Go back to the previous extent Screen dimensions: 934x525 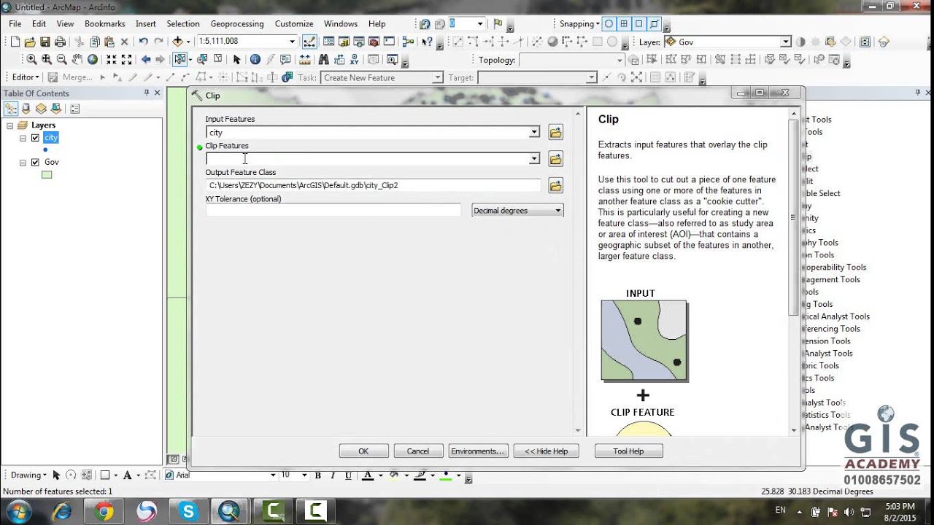point(146,59)
